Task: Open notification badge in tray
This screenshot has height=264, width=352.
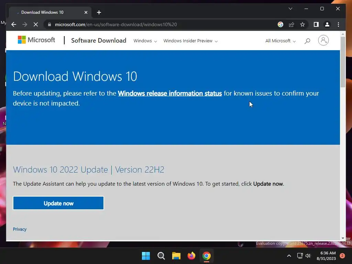Action: click(342, 256)
